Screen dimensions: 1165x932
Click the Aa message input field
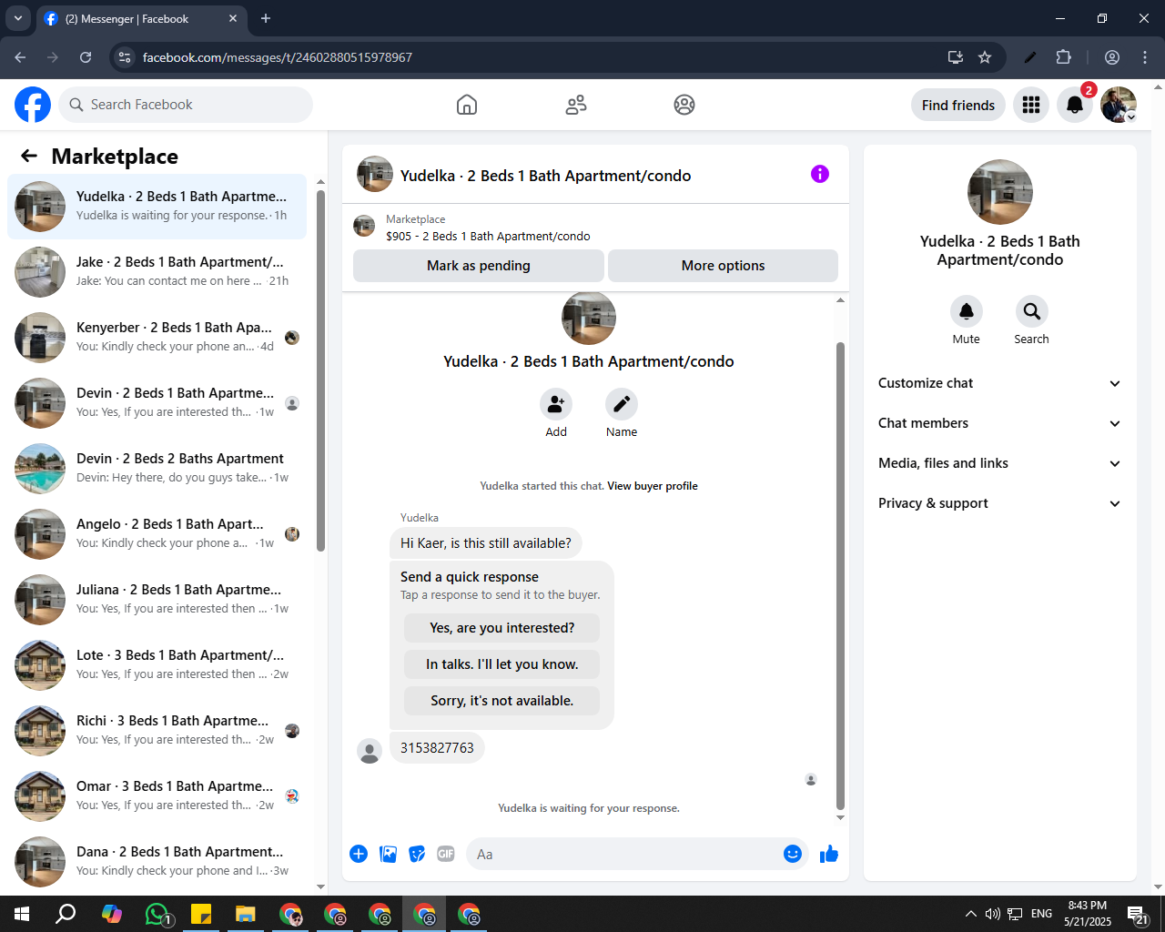tap(623, 854)
